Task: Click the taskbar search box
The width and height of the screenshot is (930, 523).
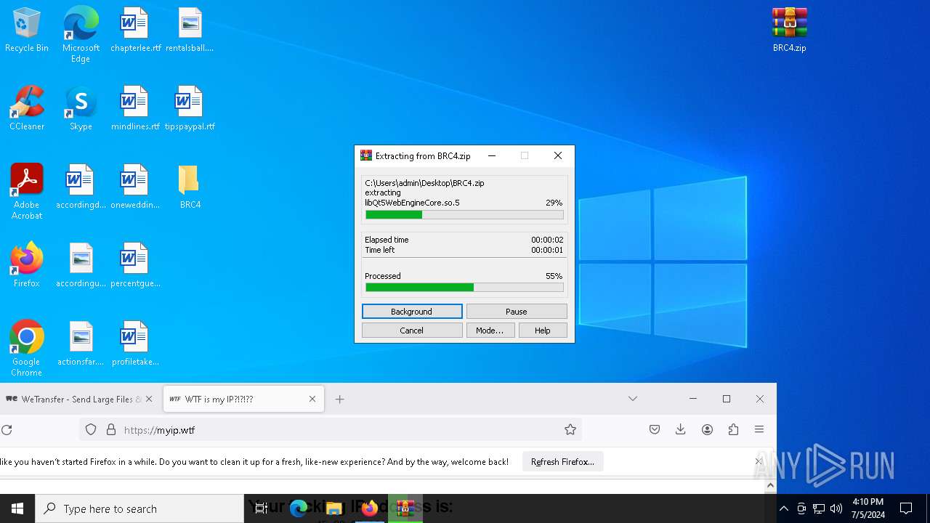Action: pyautogui.click(x=139, y=508)
